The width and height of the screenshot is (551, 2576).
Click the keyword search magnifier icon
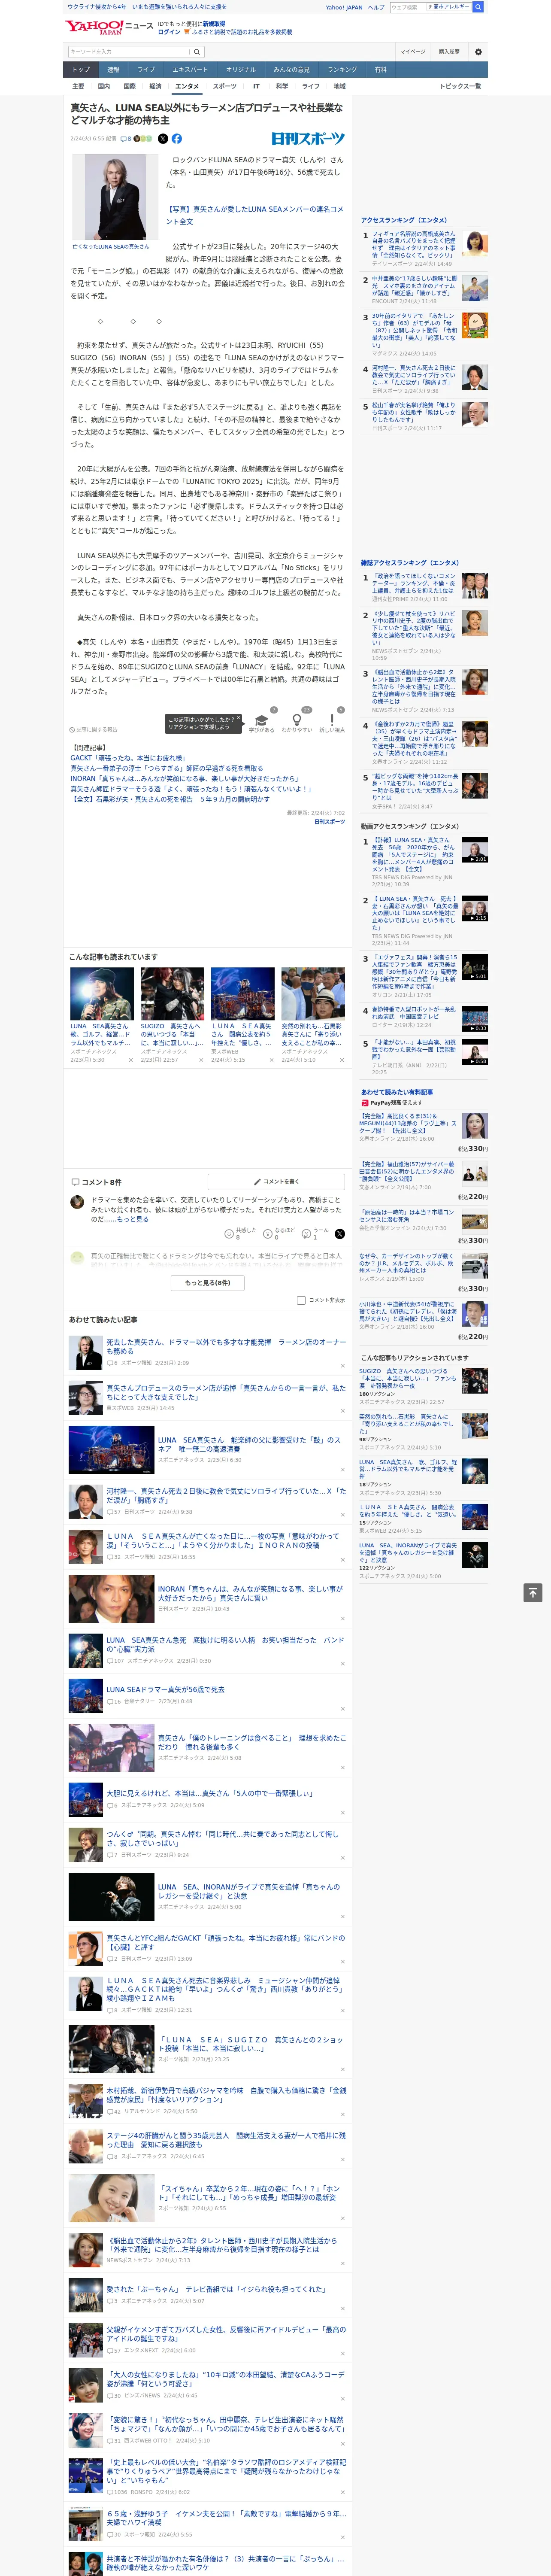[x=197, y=51]
